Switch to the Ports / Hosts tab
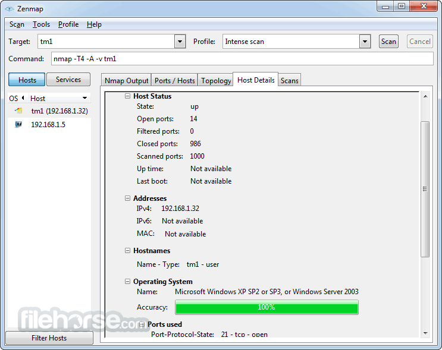442x350 pixels. [x=174, y=81]
